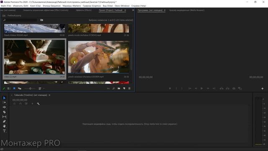Open Project panel menu beside Учебный tab
The width and height of the screenshot is (268, 151).
pyautogui.click(x=125, y=10)
